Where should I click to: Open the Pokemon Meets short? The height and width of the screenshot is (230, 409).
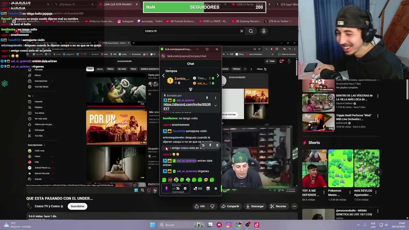pos(341,168)
